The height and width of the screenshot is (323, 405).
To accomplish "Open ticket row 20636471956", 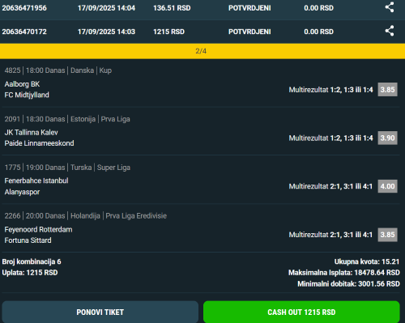I will click(202, 9).
